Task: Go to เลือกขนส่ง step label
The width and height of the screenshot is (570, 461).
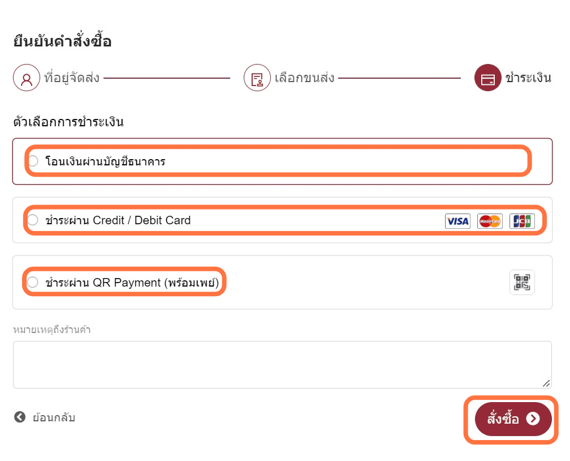Action: pyautogui.click(x=304, y=78)
